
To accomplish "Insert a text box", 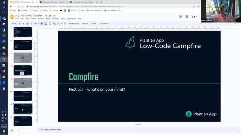I will (46, 24).
